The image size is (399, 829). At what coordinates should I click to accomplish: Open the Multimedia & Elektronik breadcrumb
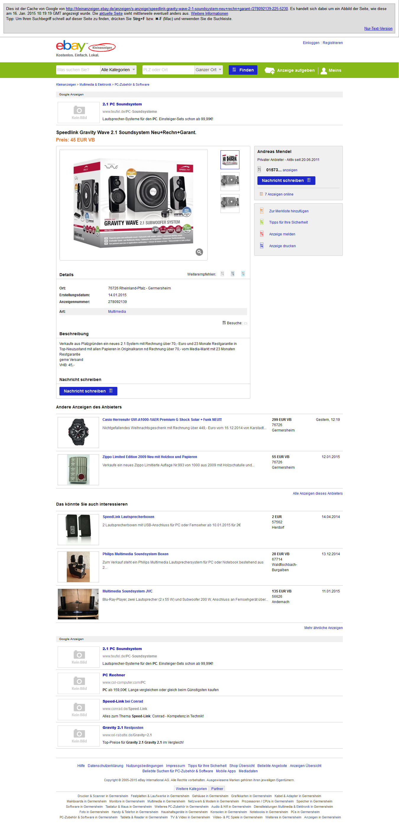pos(95,85)
